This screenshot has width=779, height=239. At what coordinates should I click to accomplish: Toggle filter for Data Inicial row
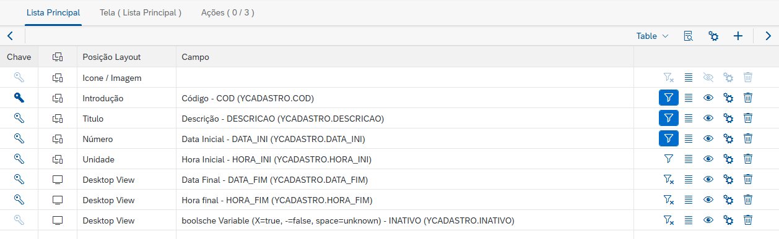[x=669, y=138]
